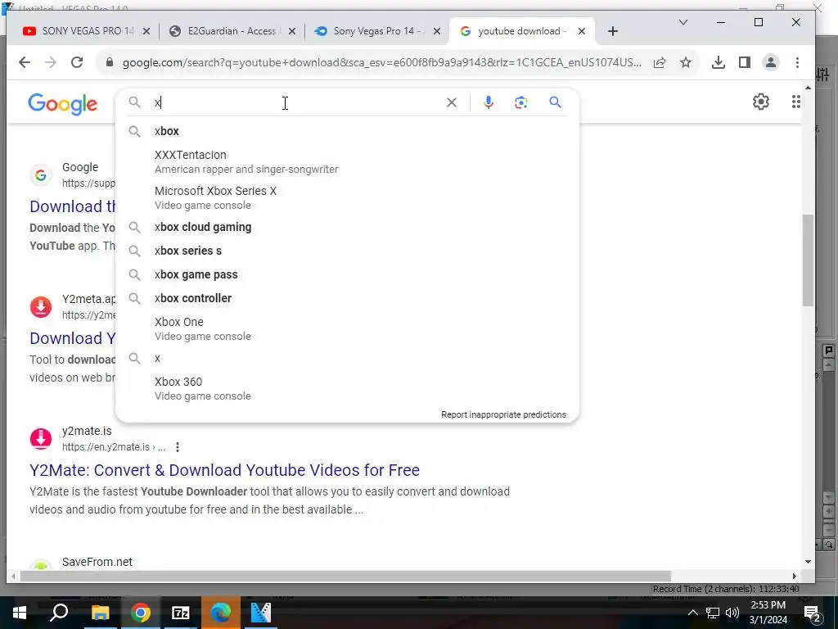Bookmark this page with the star
838x629 pixels.
686,62
